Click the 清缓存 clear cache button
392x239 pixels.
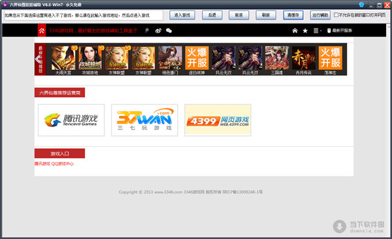pyautogui.click(x=293, y=15)
